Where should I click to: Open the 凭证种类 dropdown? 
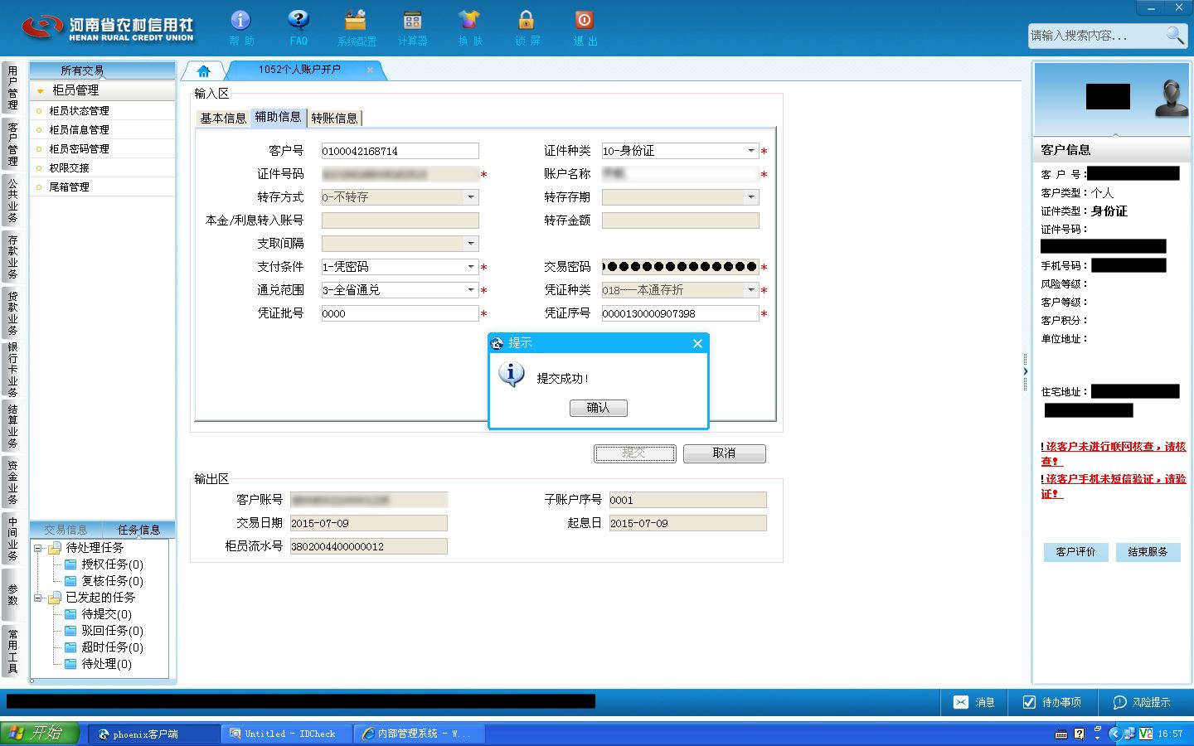pyautogui.click(x=751, y=290)
